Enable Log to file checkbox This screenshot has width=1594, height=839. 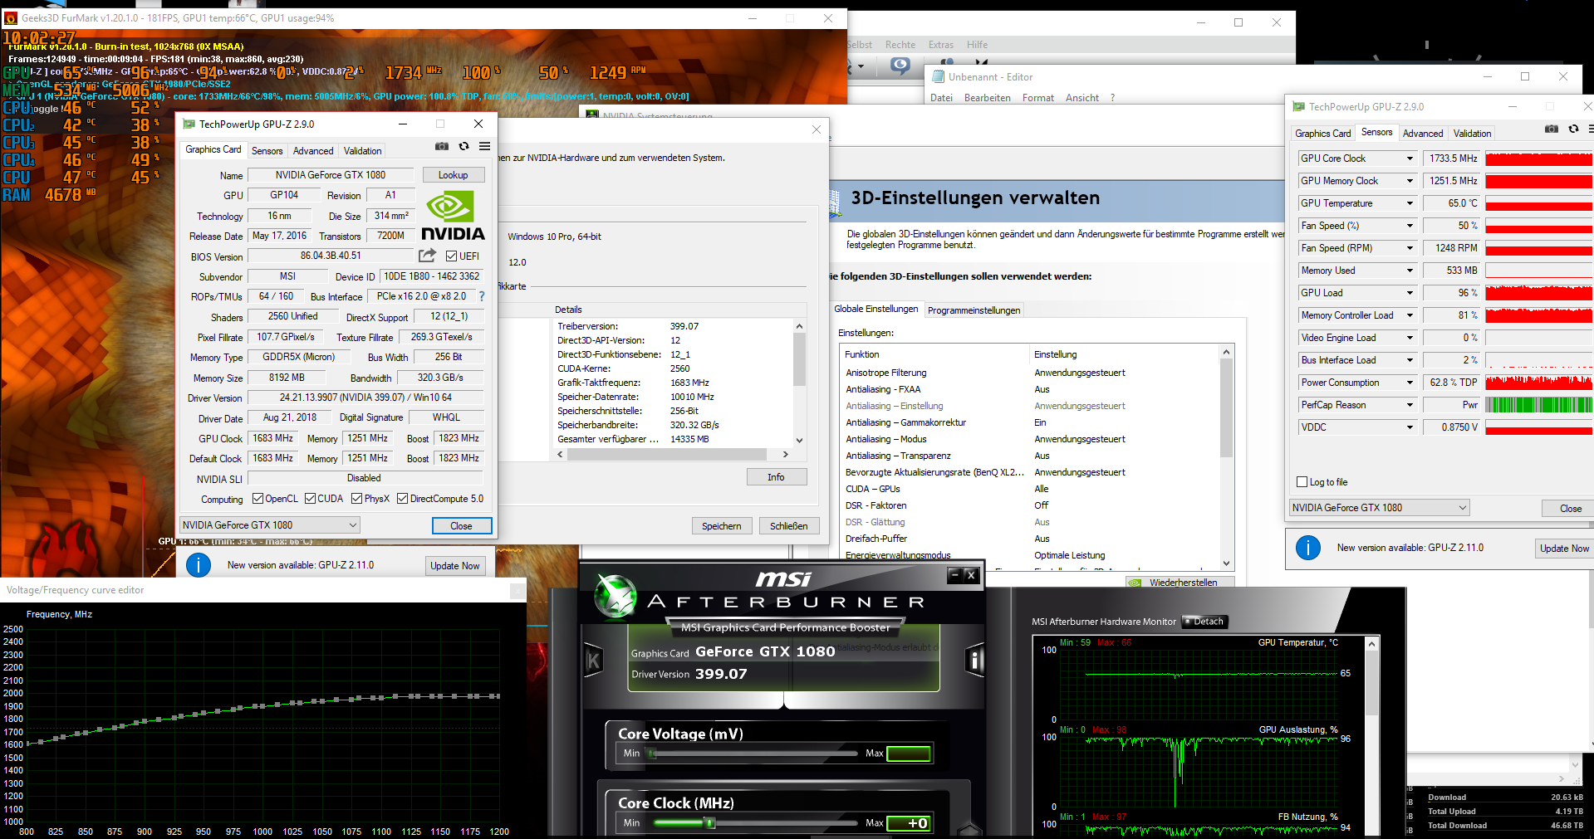(1302, 482)
